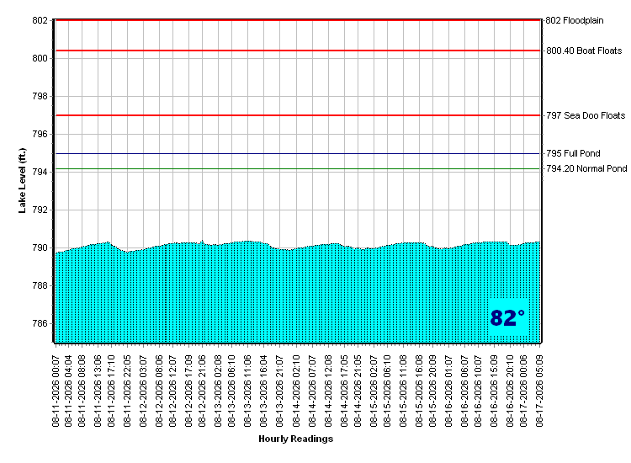Click the 08-14-2026 12:08 timestamp label
This screenshot has width=631, height=463.
(328, 391)
